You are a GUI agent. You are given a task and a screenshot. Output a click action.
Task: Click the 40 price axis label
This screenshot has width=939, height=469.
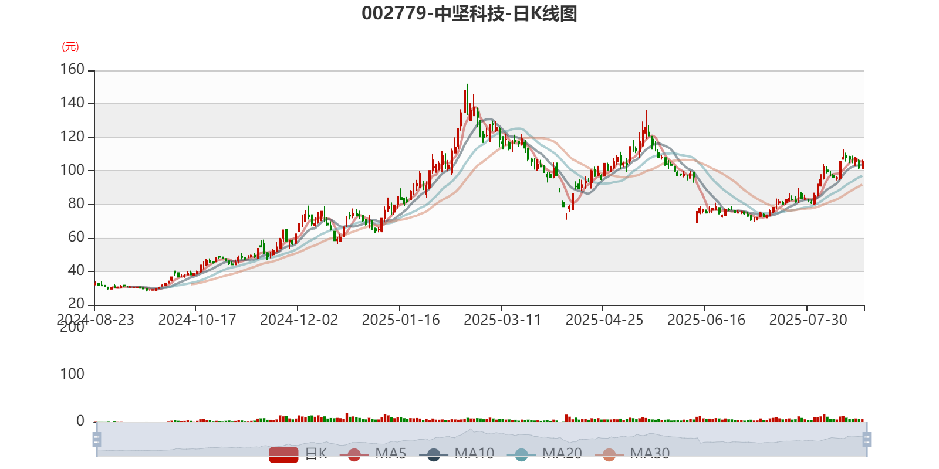coord(76,271)
